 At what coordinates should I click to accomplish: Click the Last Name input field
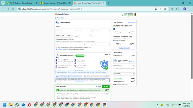(101, 30)
